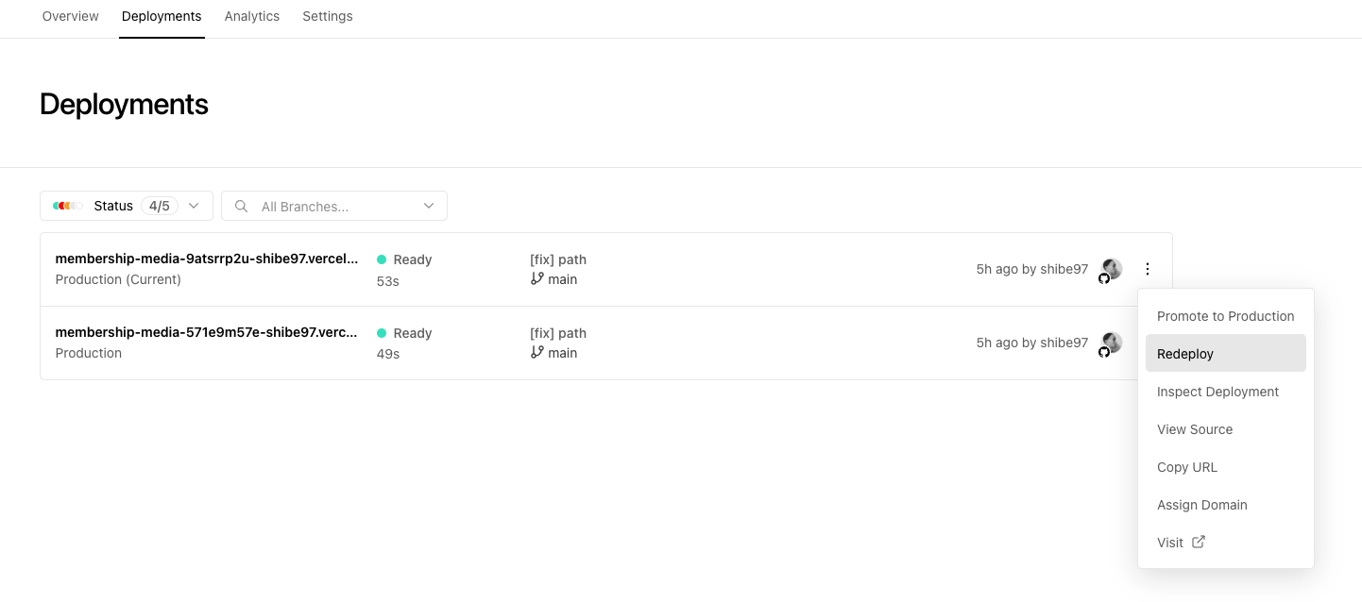
Task: Open the membership-media-571e9m57e deployment link
Action: click(x=207, y=332)
